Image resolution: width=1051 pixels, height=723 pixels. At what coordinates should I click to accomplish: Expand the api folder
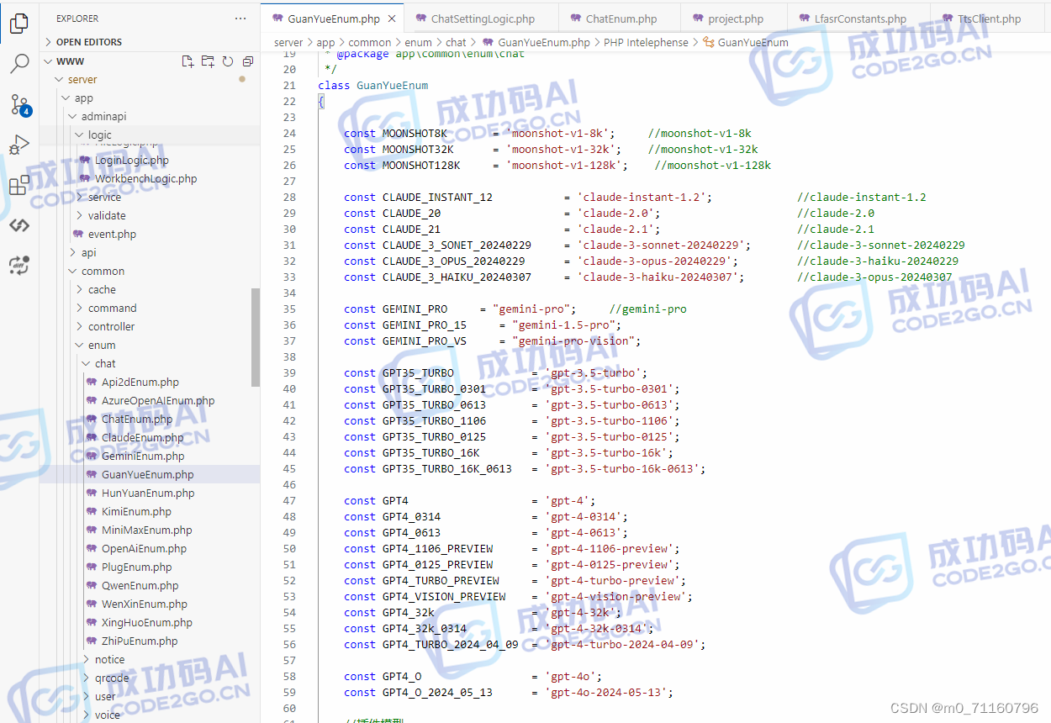click(88, 253)
